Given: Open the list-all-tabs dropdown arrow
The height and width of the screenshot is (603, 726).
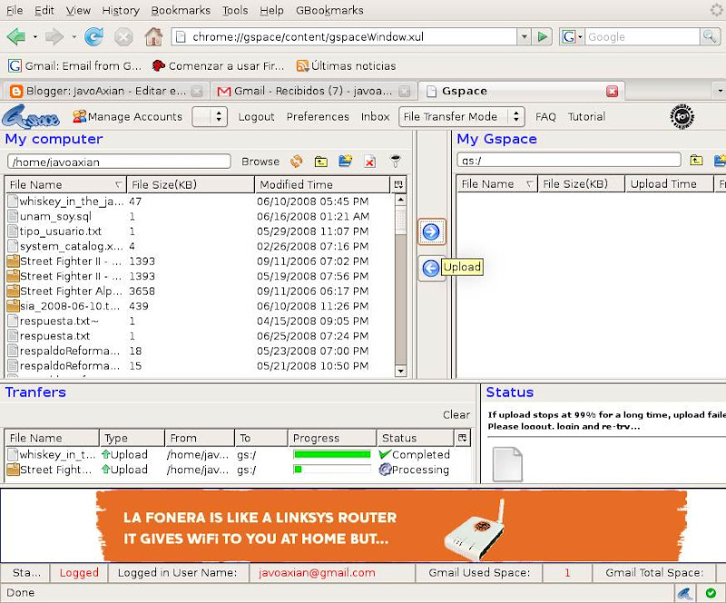Looking at the screenshot, I should pyautogui.click(x=720, y=91).
